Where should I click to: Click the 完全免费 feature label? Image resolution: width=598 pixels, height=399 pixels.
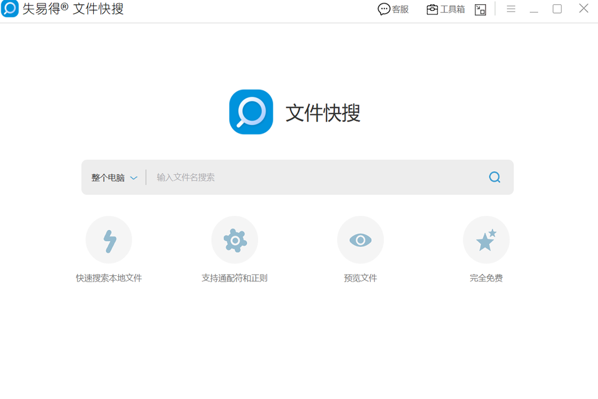tap(486, 277)
